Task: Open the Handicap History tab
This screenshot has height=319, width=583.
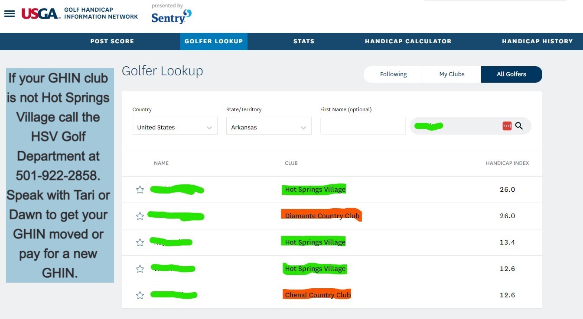Action: [x=537, y=41]
